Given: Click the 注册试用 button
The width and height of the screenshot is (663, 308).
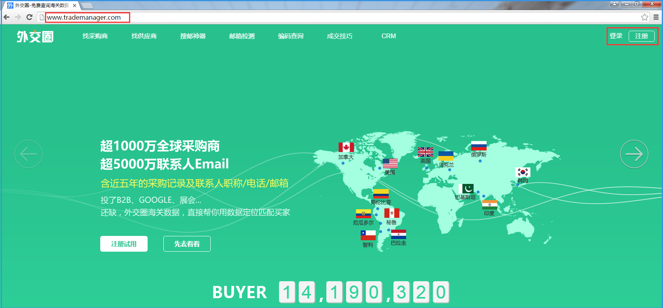Looking at the screenshot, I should coord(124,244).
